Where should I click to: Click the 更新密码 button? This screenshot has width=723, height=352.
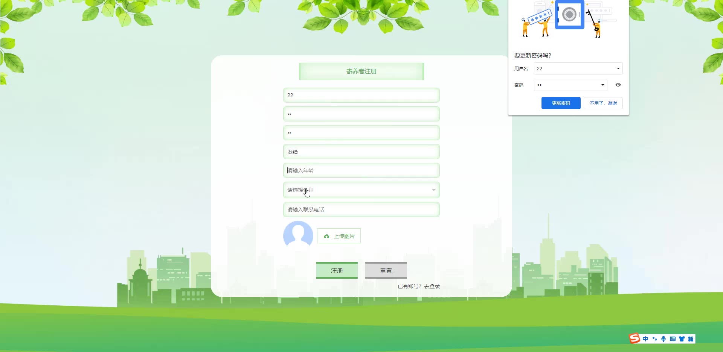click(x=561, y=103)
